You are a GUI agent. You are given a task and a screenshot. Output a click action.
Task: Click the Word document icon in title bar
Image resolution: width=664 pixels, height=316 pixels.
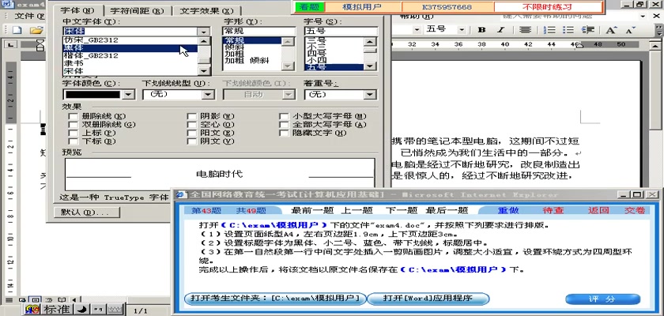point(9,5)
